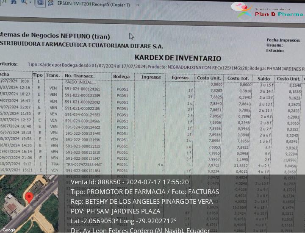Click the Saldo column header
This screenshot has width=305, height=233.
pos(263,78)
